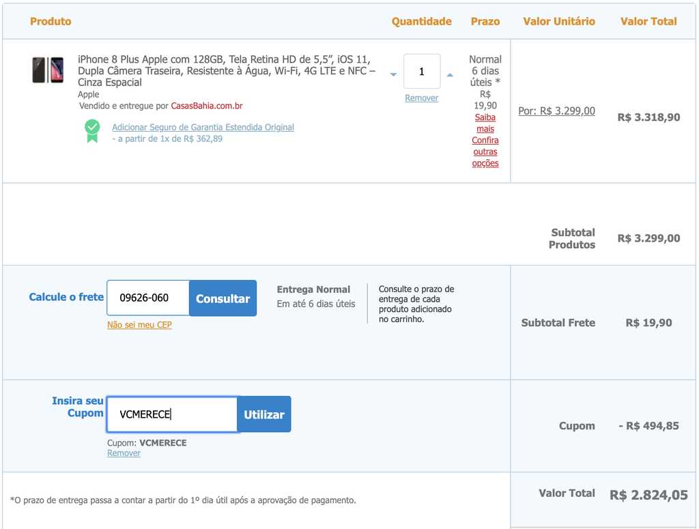The image size is (699, 529).
Task: Click the CEP input field
Action: tap(148, 298)
